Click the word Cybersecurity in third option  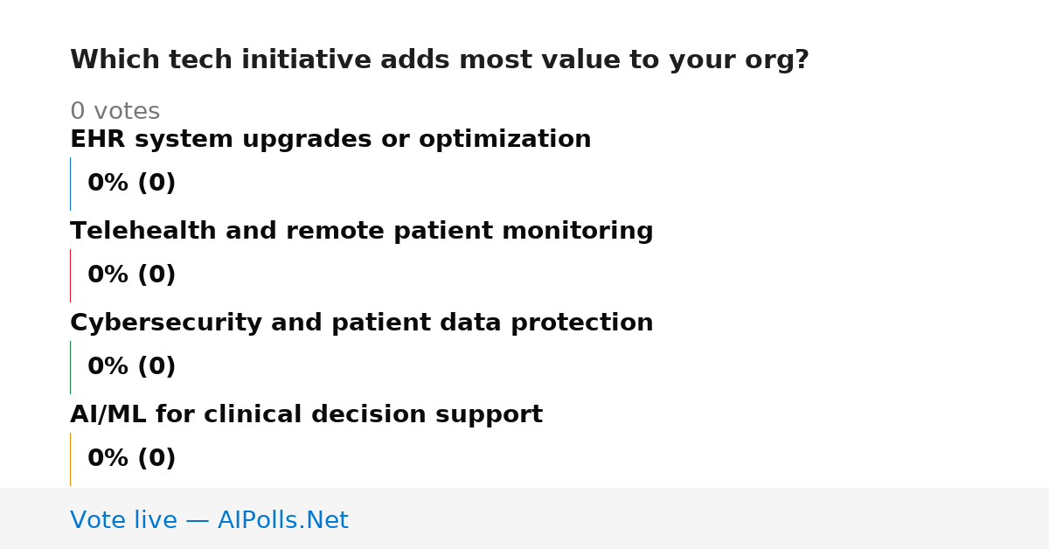click(x=167, y=323)
